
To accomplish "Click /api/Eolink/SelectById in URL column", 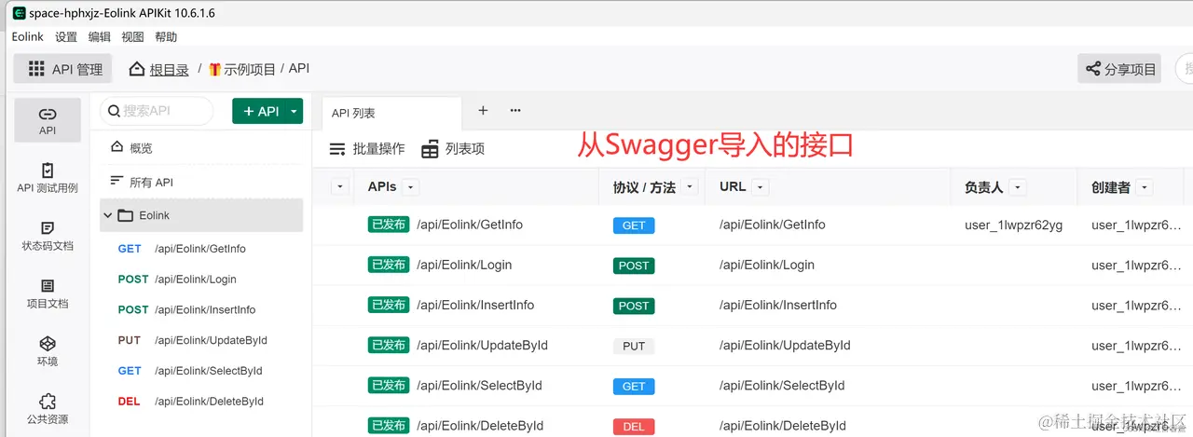I will click(x=782, y=385).
